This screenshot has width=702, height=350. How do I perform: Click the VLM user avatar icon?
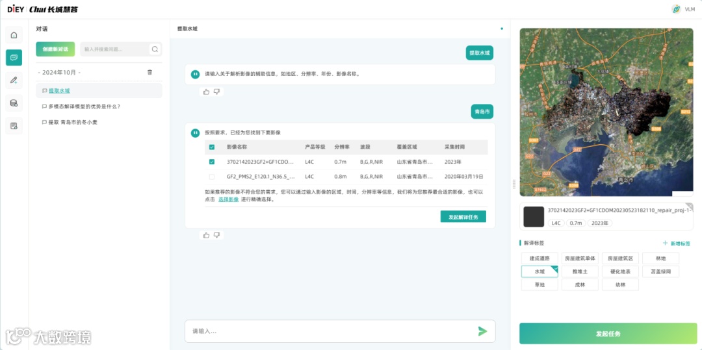pos(677,9)
